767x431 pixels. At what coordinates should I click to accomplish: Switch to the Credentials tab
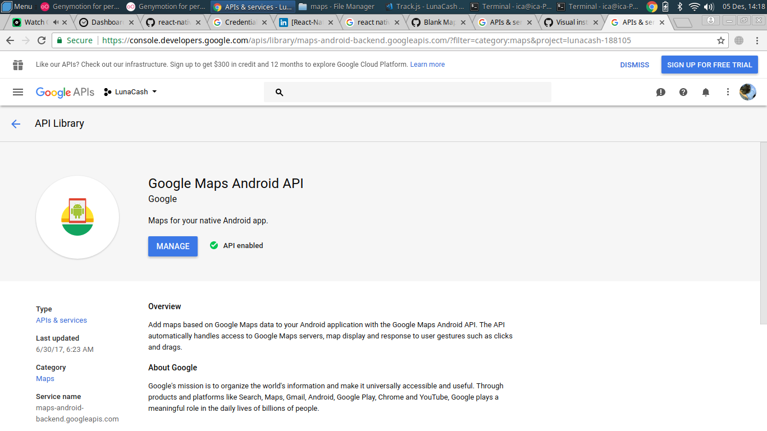click(x=240, y=22)
